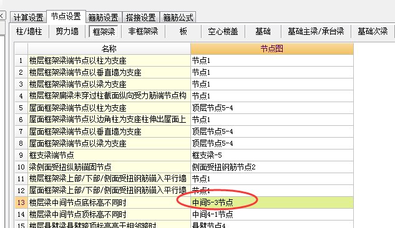Select the 柱/墙柱 component tab
The image size is (395, 228).
pyautogui.click(x=29, y=31)
